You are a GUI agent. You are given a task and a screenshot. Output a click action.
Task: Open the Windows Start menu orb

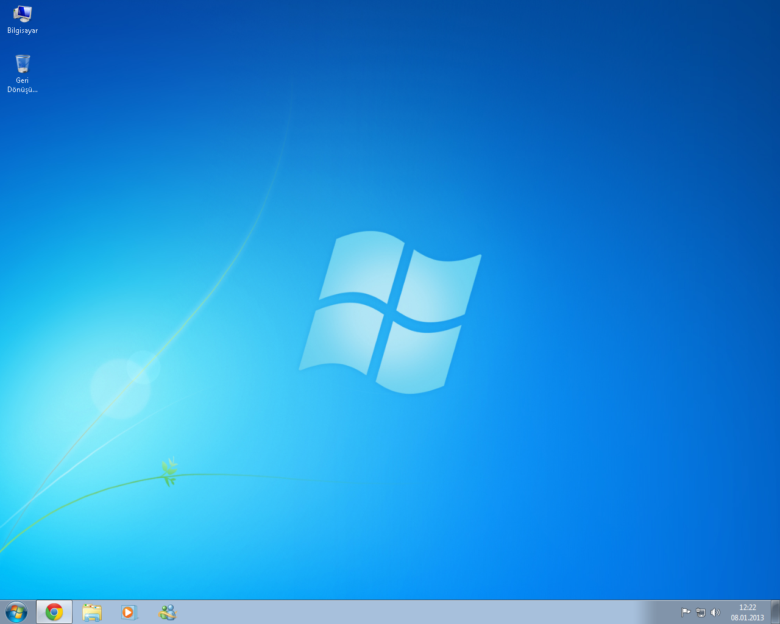click(x=16, y=612)
